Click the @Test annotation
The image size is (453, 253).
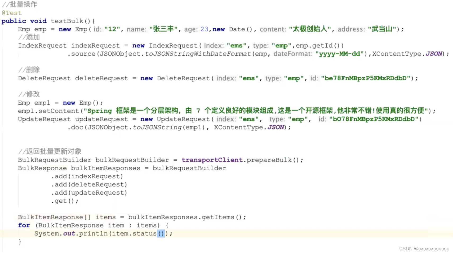tap(12, 13)
